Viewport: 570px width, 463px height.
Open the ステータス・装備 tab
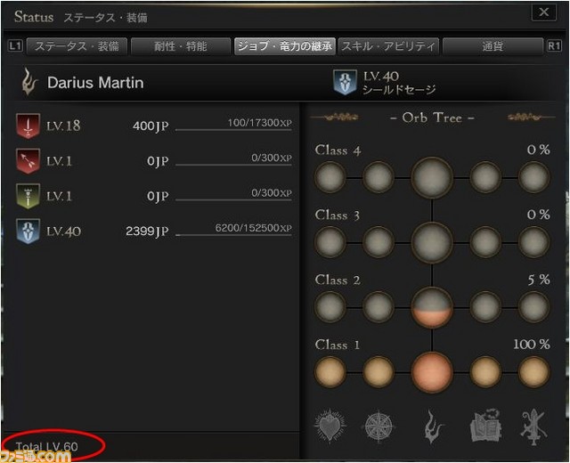click(77, 46)
